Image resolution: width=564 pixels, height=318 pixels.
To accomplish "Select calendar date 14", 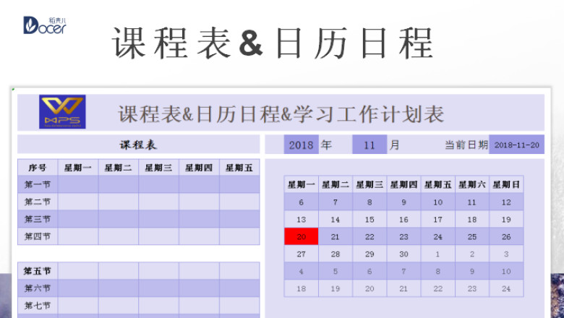I will (x=336, y=219).
